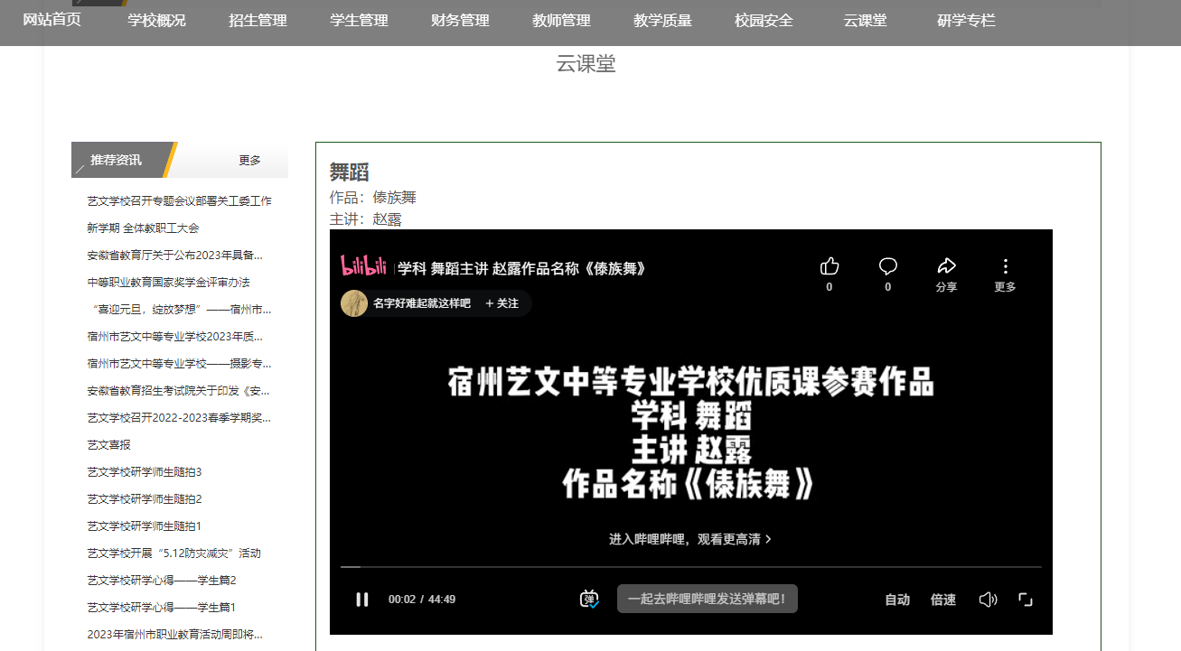Click the video progress bar
This screenshot has width=1181, height=651.
coord(690,567)
